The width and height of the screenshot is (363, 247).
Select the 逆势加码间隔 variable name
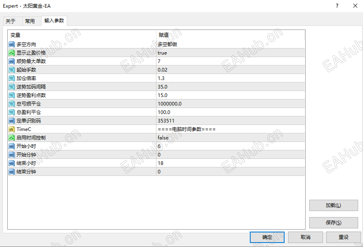(x=31, y=87)
